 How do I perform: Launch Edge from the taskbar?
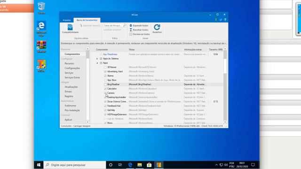tap(130, 165)
